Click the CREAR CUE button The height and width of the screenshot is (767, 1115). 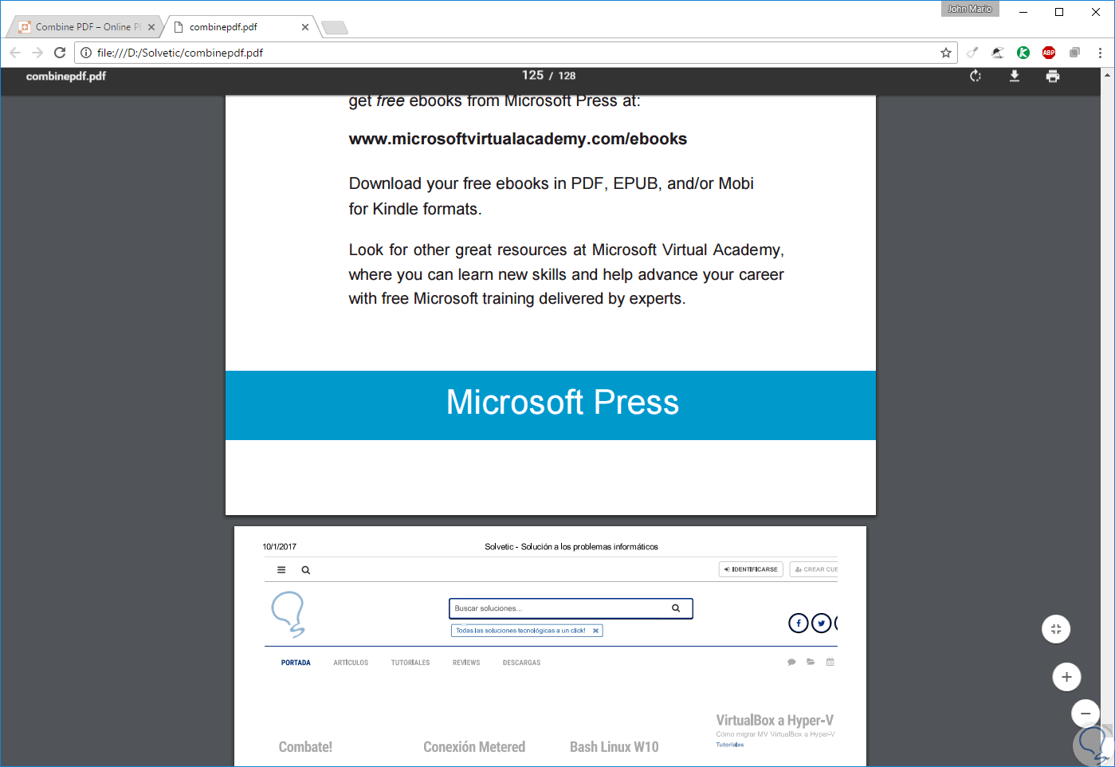click(814, 569)
